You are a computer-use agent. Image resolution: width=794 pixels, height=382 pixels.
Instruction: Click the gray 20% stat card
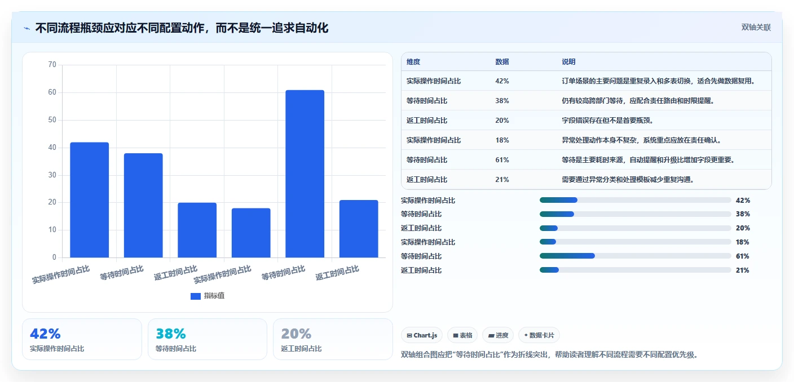(x=333, y=339)
